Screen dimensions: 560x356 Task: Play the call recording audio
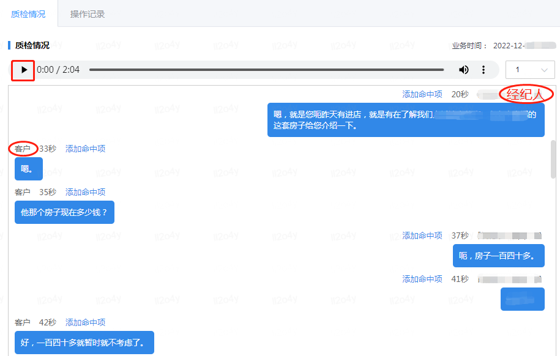24,70
